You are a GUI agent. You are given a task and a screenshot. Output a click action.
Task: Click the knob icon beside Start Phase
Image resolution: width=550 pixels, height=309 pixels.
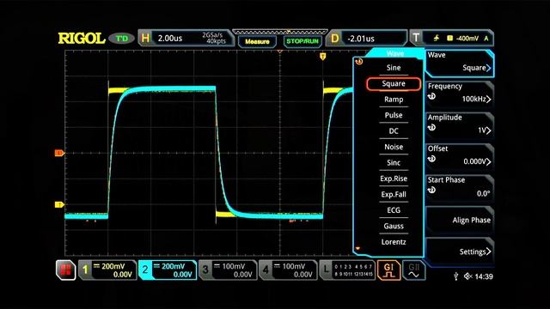point(431,191)
